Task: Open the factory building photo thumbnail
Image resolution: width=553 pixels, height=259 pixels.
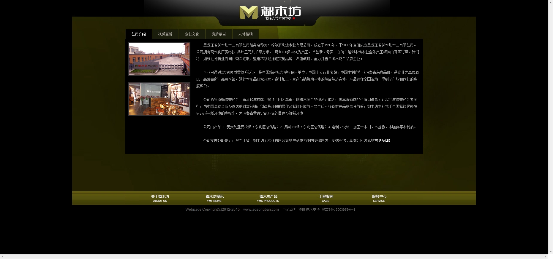Action: [x=159, y=59]
